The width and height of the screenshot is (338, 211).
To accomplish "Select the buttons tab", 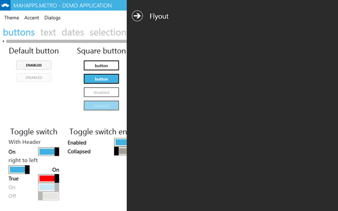I will click(19, 32).
